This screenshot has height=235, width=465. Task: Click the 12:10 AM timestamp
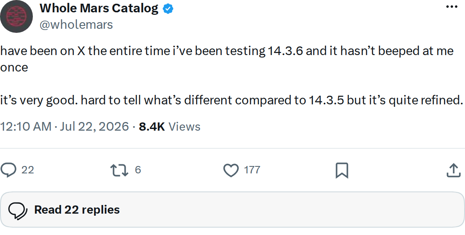click(26, 127)
